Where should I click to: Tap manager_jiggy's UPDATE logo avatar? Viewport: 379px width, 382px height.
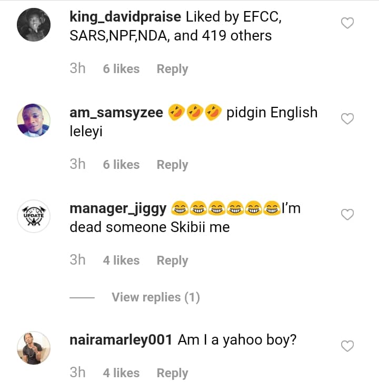[34, 216]
